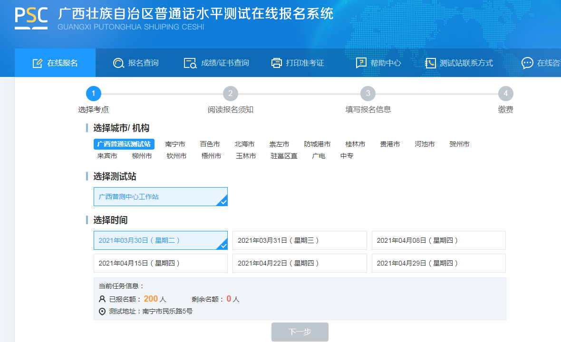Select city 南宁市
The height and width of the screenshot is (342, 561).
tap(175, 144)
